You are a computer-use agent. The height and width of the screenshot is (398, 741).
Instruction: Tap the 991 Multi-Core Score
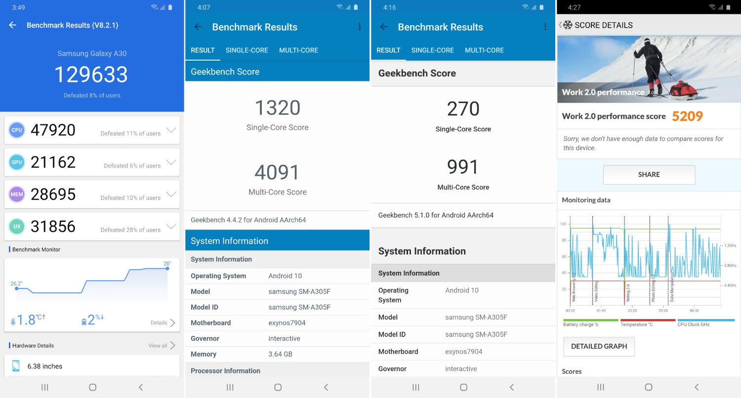pos(463,167)
